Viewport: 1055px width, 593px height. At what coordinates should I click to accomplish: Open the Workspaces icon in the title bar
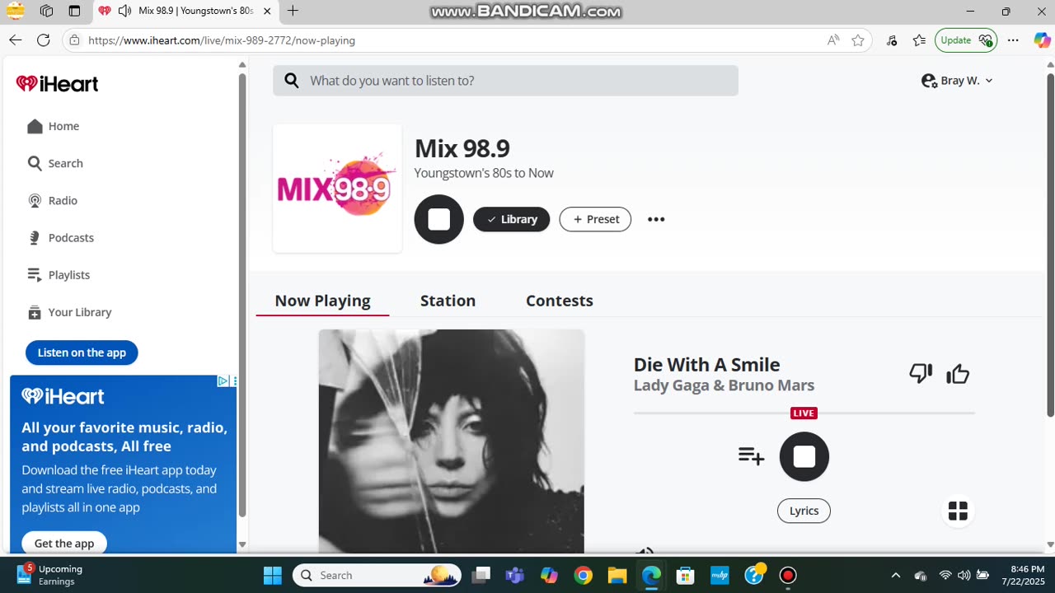tap(46, 11)
